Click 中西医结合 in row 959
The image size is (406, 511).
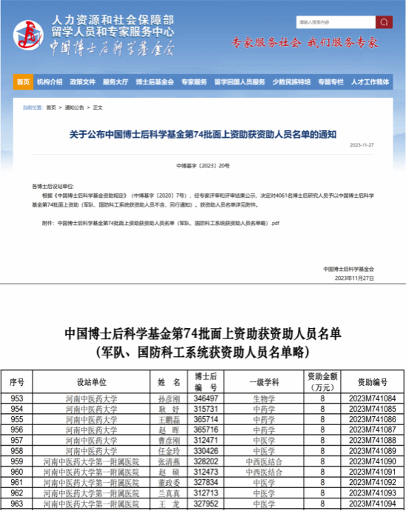point(264,461)
